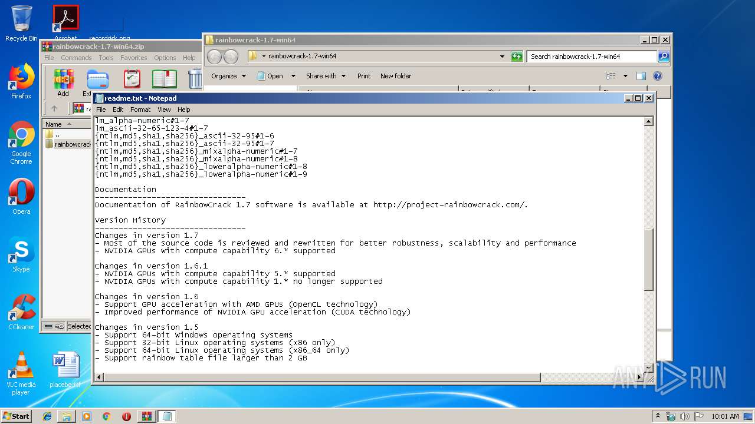Screen dimensions: 755x424
Task: Click the WinRAR Extract To folder icon
Action: [97, 79]
